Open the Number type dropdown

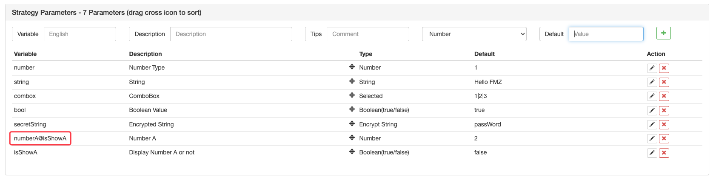(474, 34)
